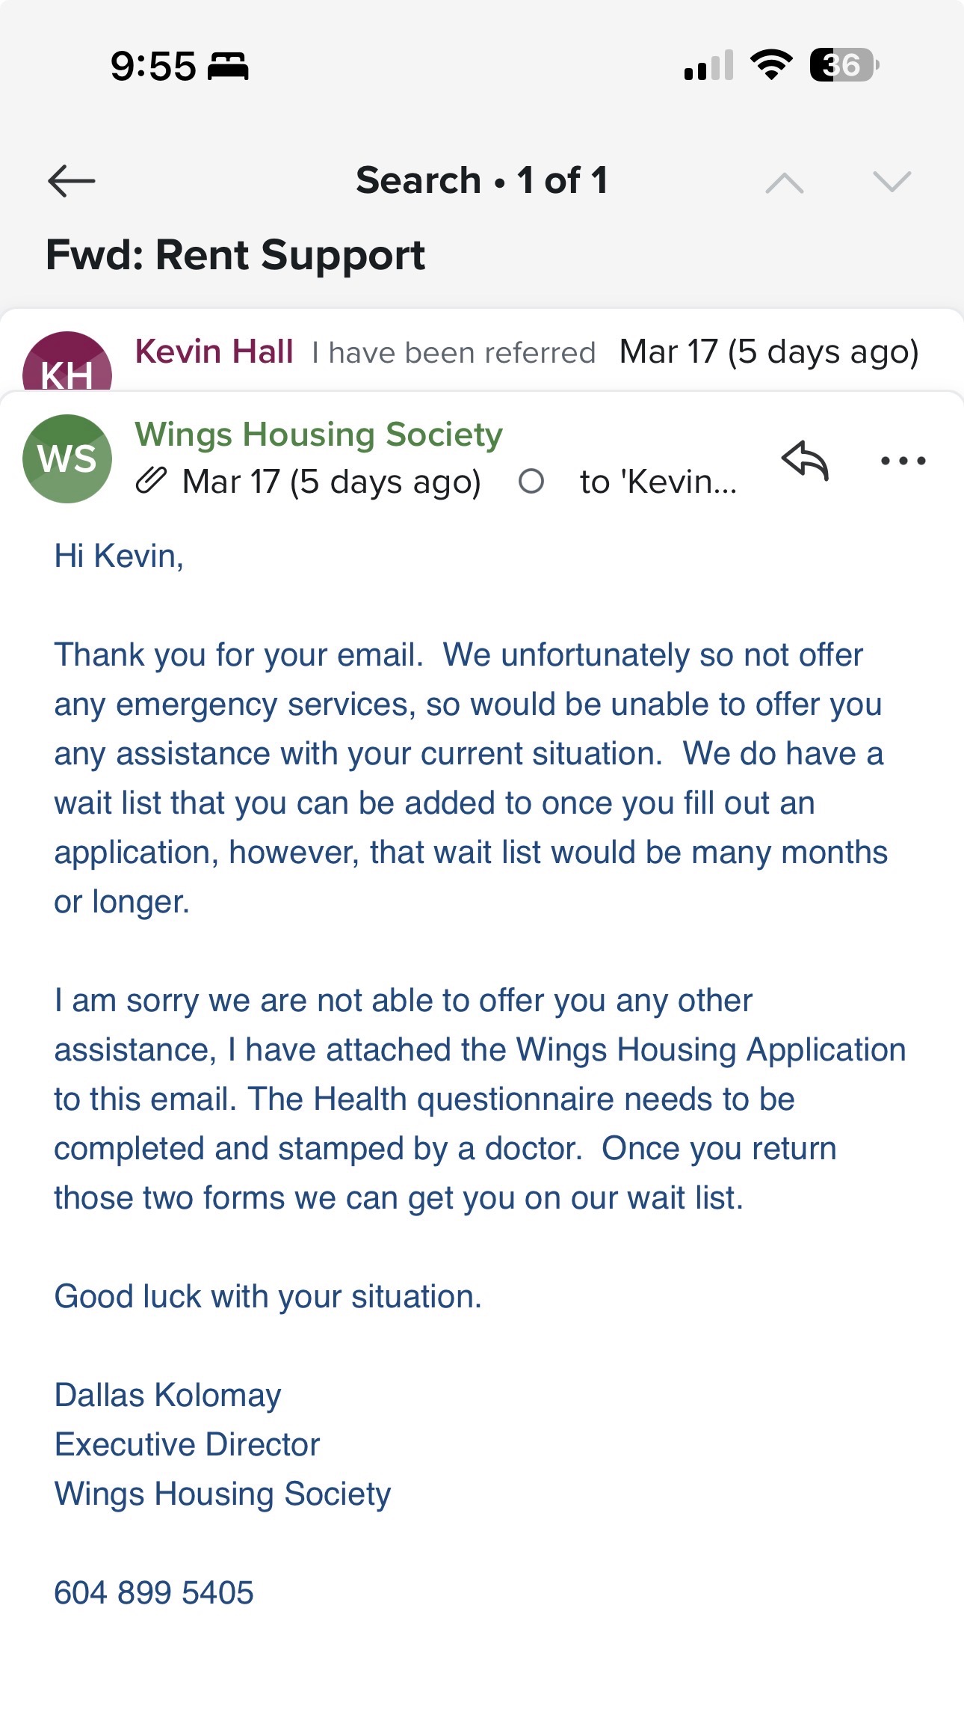Tap the "Mar 17 (5 days ago)" message date
This screenshot has height=1718, width=964.
[331, 482]
